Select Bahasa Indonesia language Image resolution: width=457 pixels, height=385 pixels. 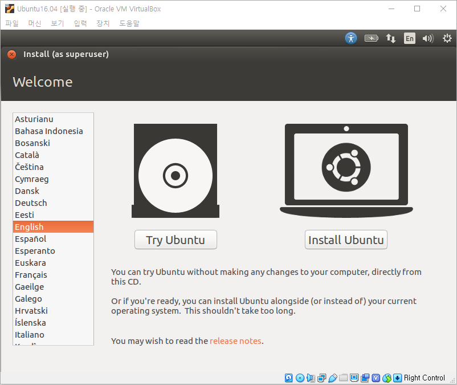[54, 131]
